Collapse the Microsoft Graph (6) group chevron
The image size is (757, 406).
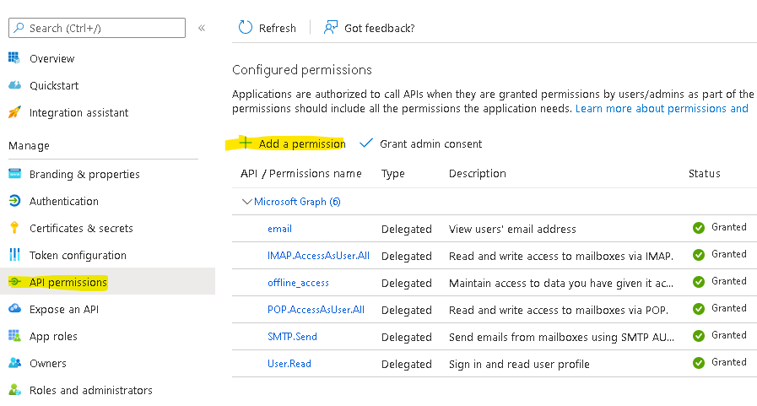[246, 201]
